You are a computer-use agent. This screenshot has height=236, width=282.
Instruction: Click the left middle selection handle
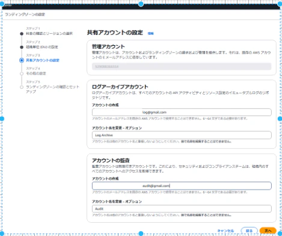click(2, 119)
